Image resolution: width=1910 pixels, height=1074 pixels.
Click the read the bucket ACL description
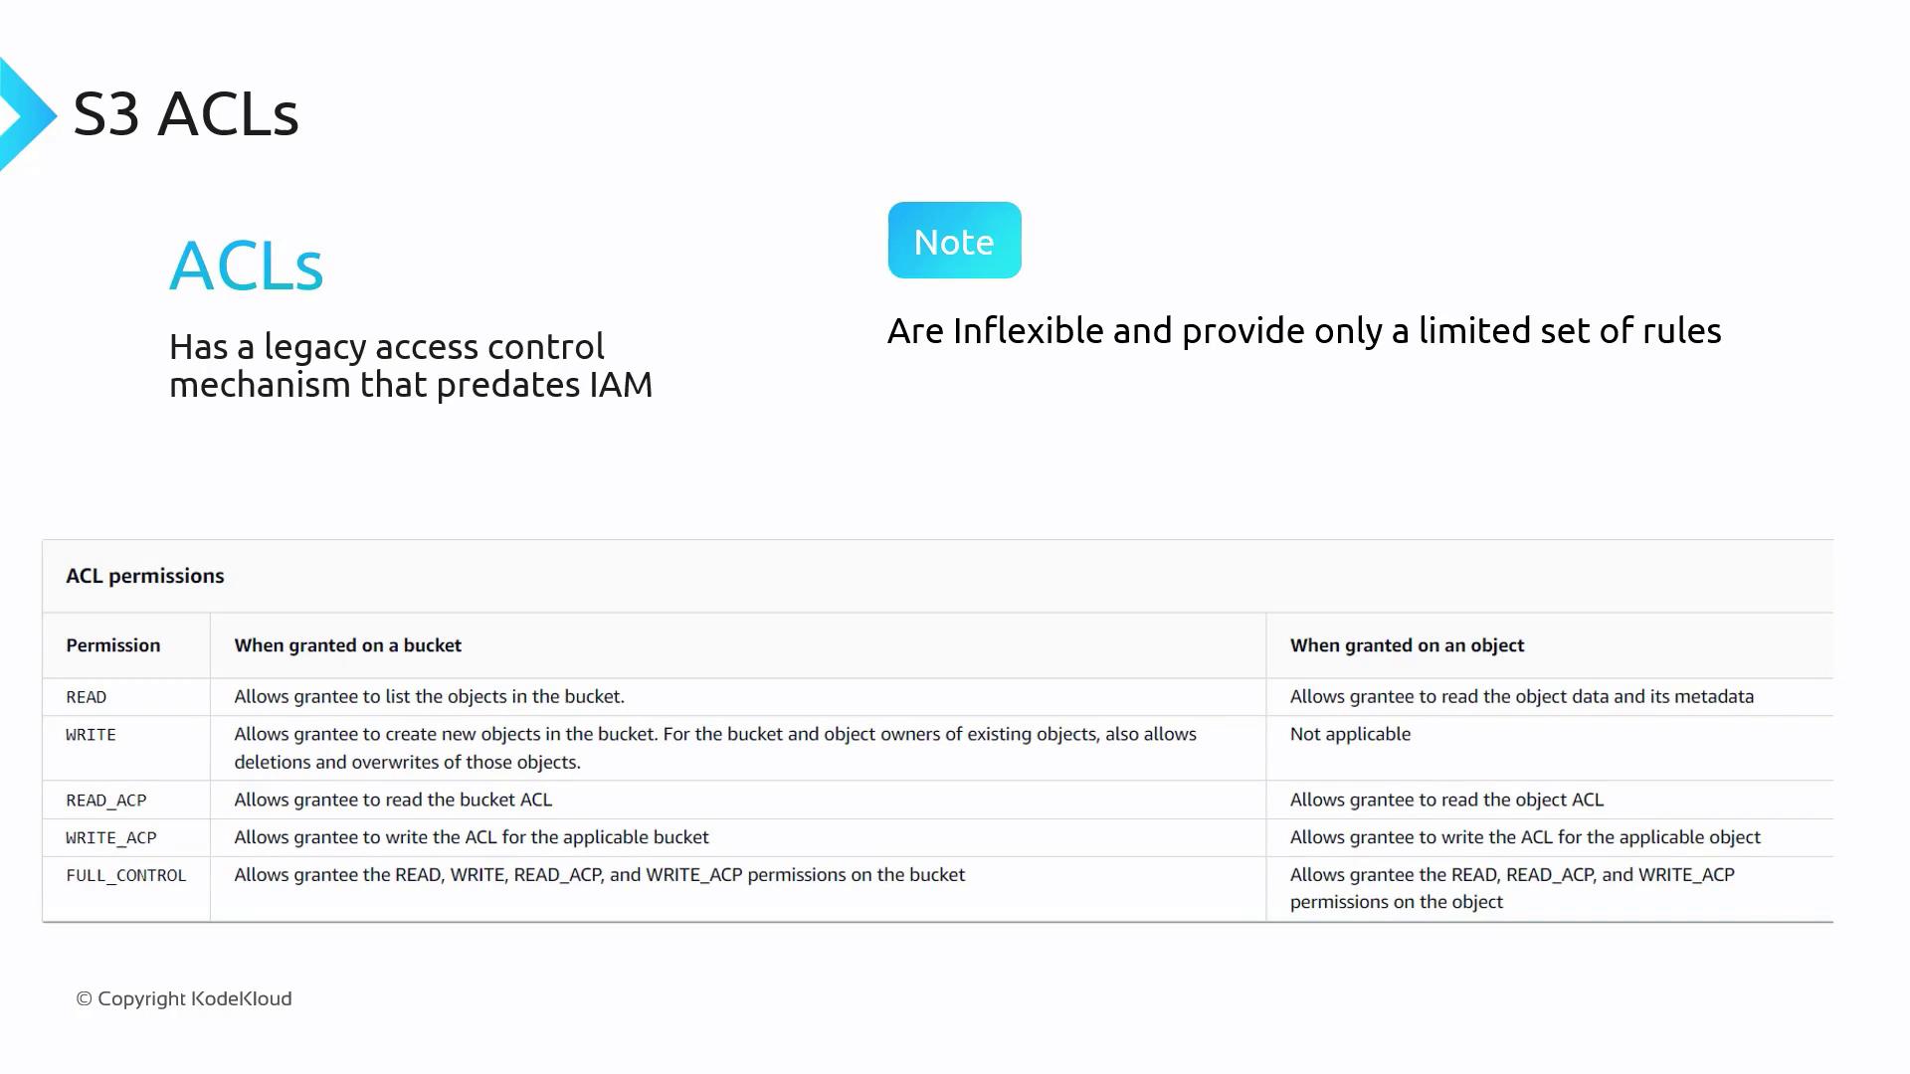[393, 801]
